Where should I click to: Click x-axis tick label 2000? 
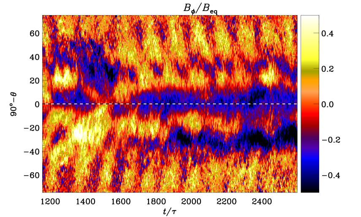pos(191,202)
